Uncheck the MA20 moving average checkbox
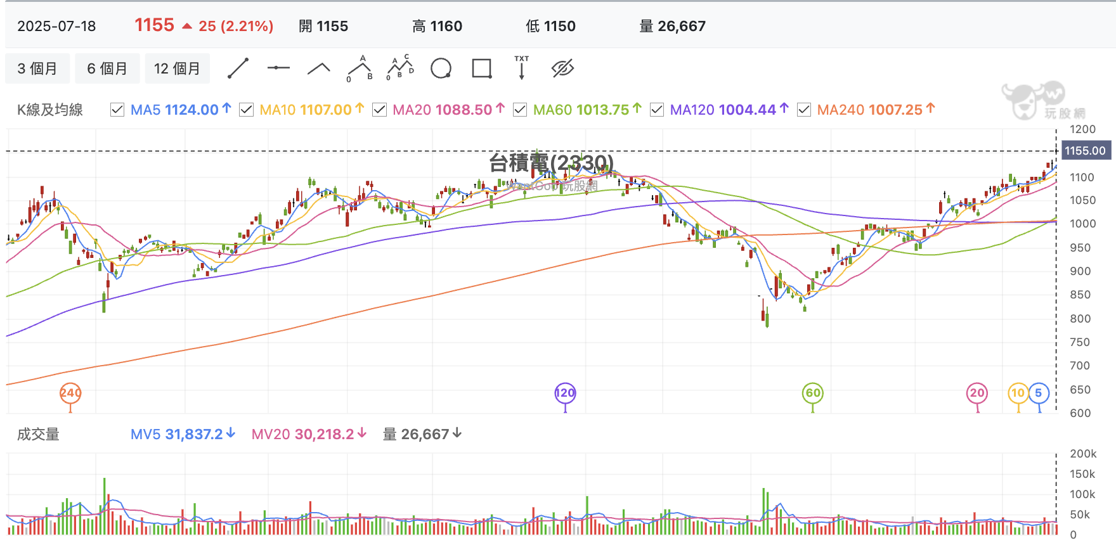This screenshot has width=1116, height=545. (x=379, y=110)
